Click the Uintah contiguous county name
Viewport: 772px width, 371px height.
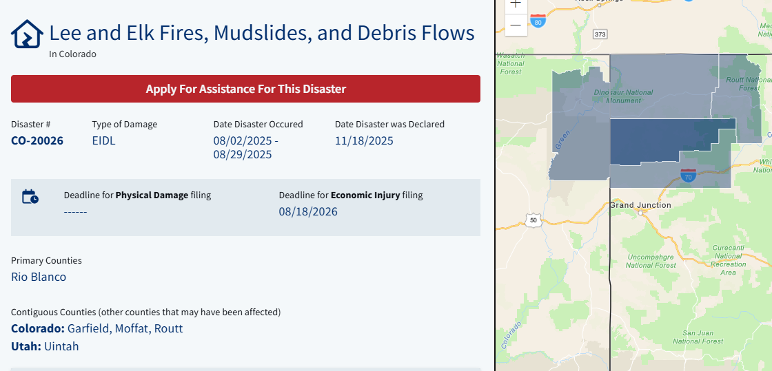(x=61, y=346)
